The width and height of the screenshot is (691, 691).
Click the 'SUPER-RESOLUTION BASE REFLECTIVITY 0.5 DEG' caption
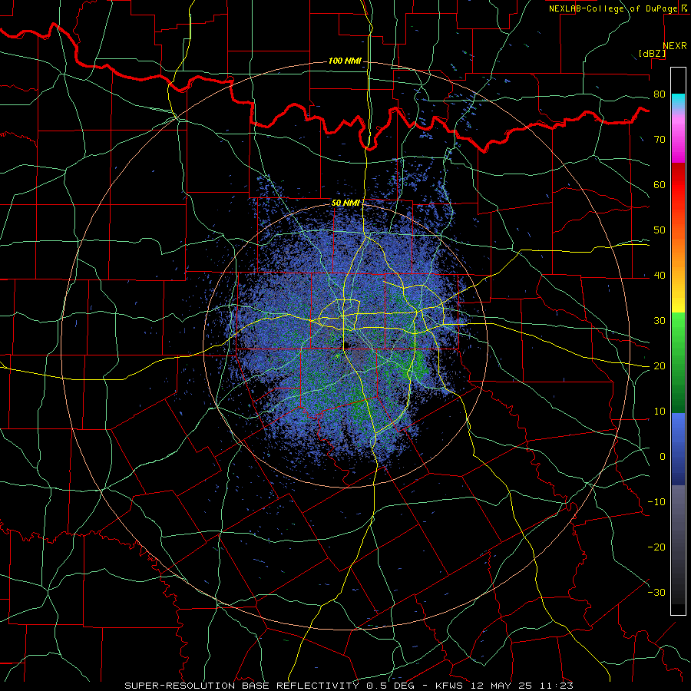269,686
